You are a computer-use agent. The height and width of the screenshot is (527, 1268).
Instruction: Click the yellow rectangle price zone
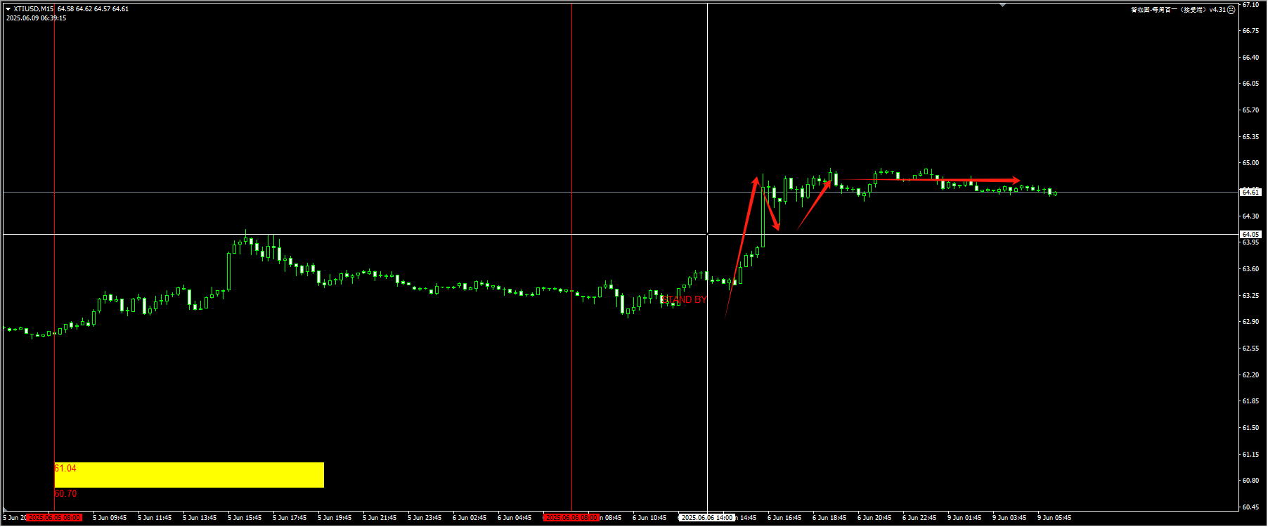tap(189, 475)
